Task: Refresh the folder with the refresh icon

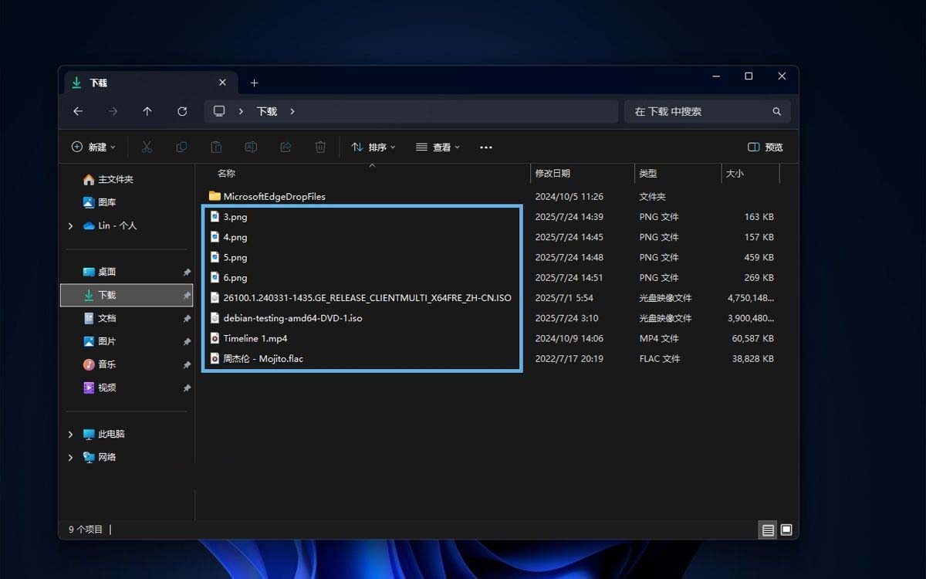Action: [x=182, y=111]
